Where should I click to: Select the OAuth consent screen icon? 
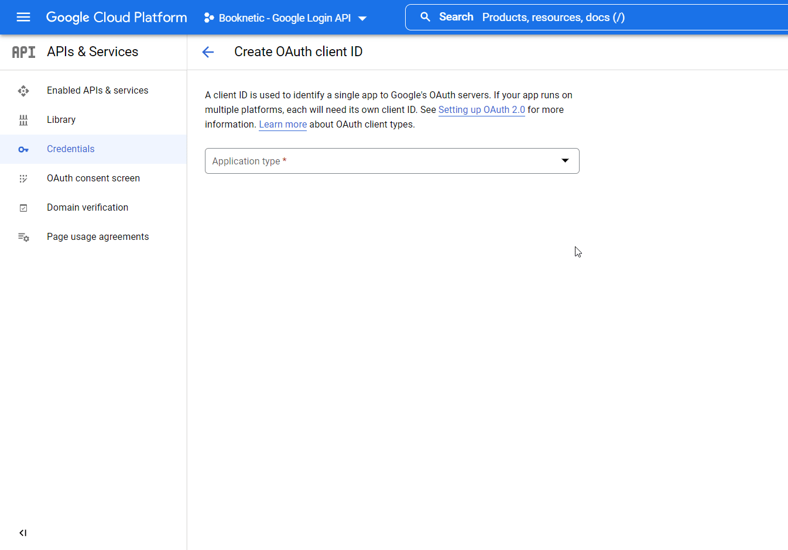[x=23, y=178]
